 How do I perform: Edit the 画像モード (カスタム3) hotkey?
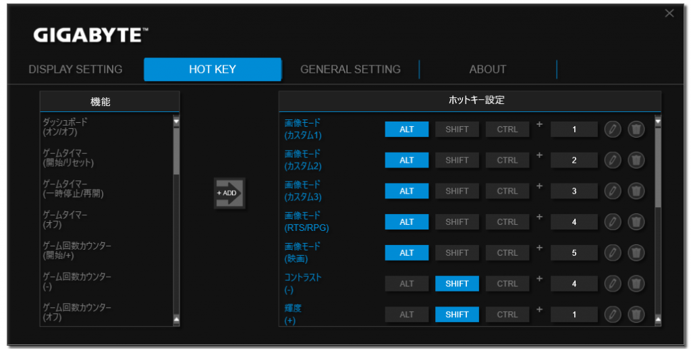tap(613, 191)
